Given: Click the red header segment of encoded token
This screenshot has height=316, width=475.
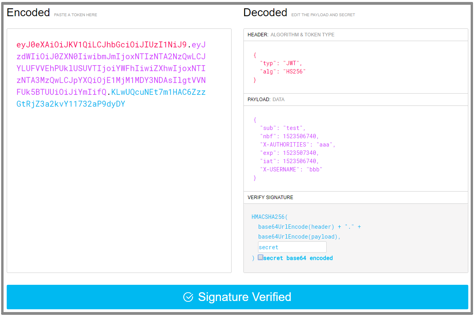Looking at the screenshot, I should 101,45.
